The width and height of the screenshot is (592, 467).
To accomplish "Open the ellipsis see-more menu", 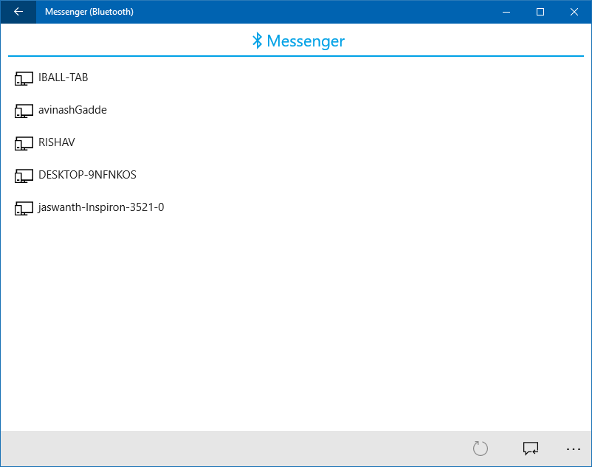I will (x=574, y=449).
